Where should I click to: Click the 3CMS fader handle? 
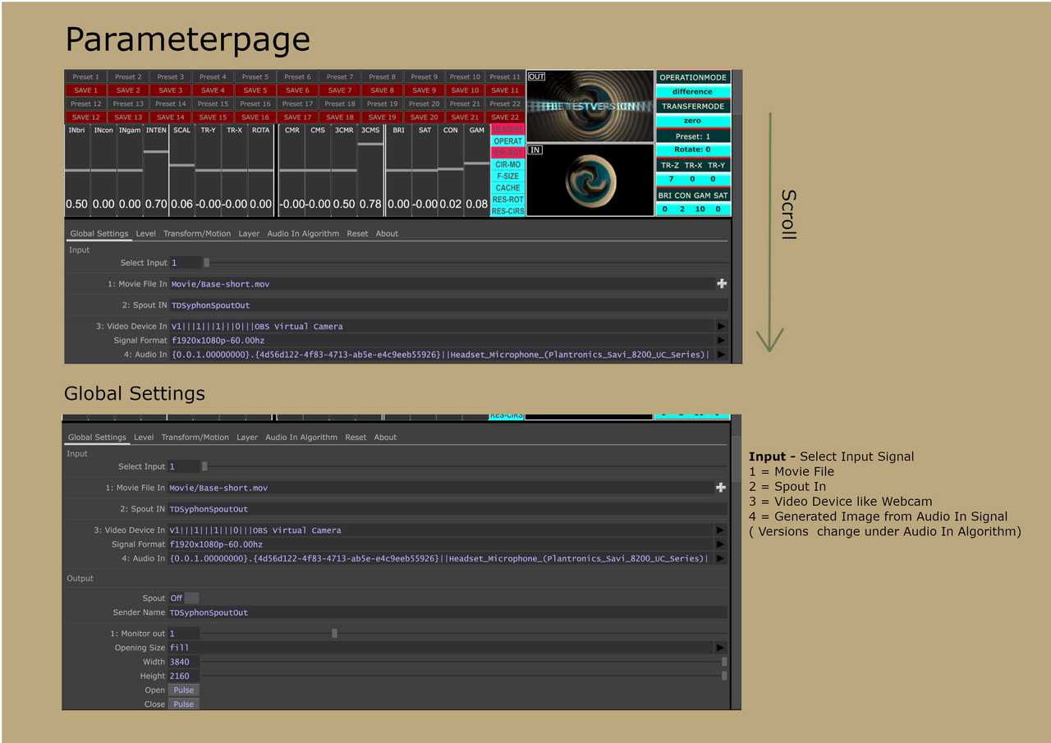[370, 144]
